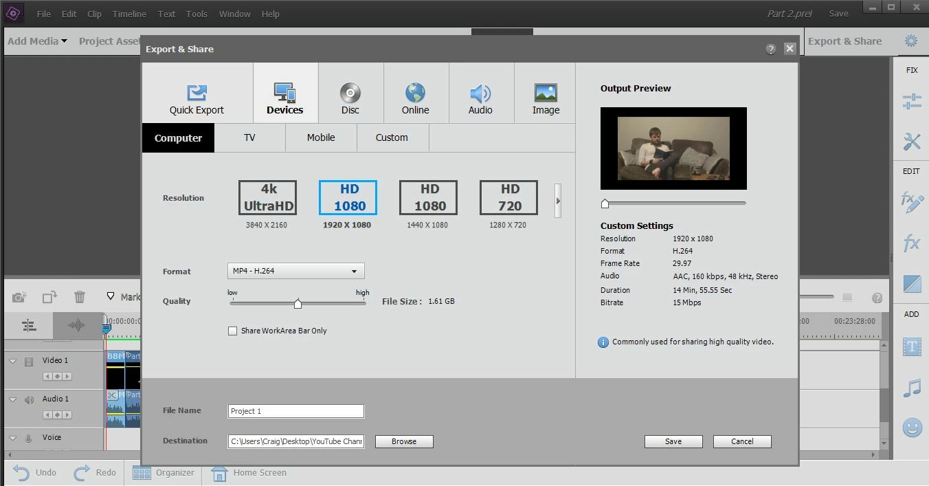Switch to the TV tab
This screenshot has width=929, height=486.
click(x=249, y=137)
